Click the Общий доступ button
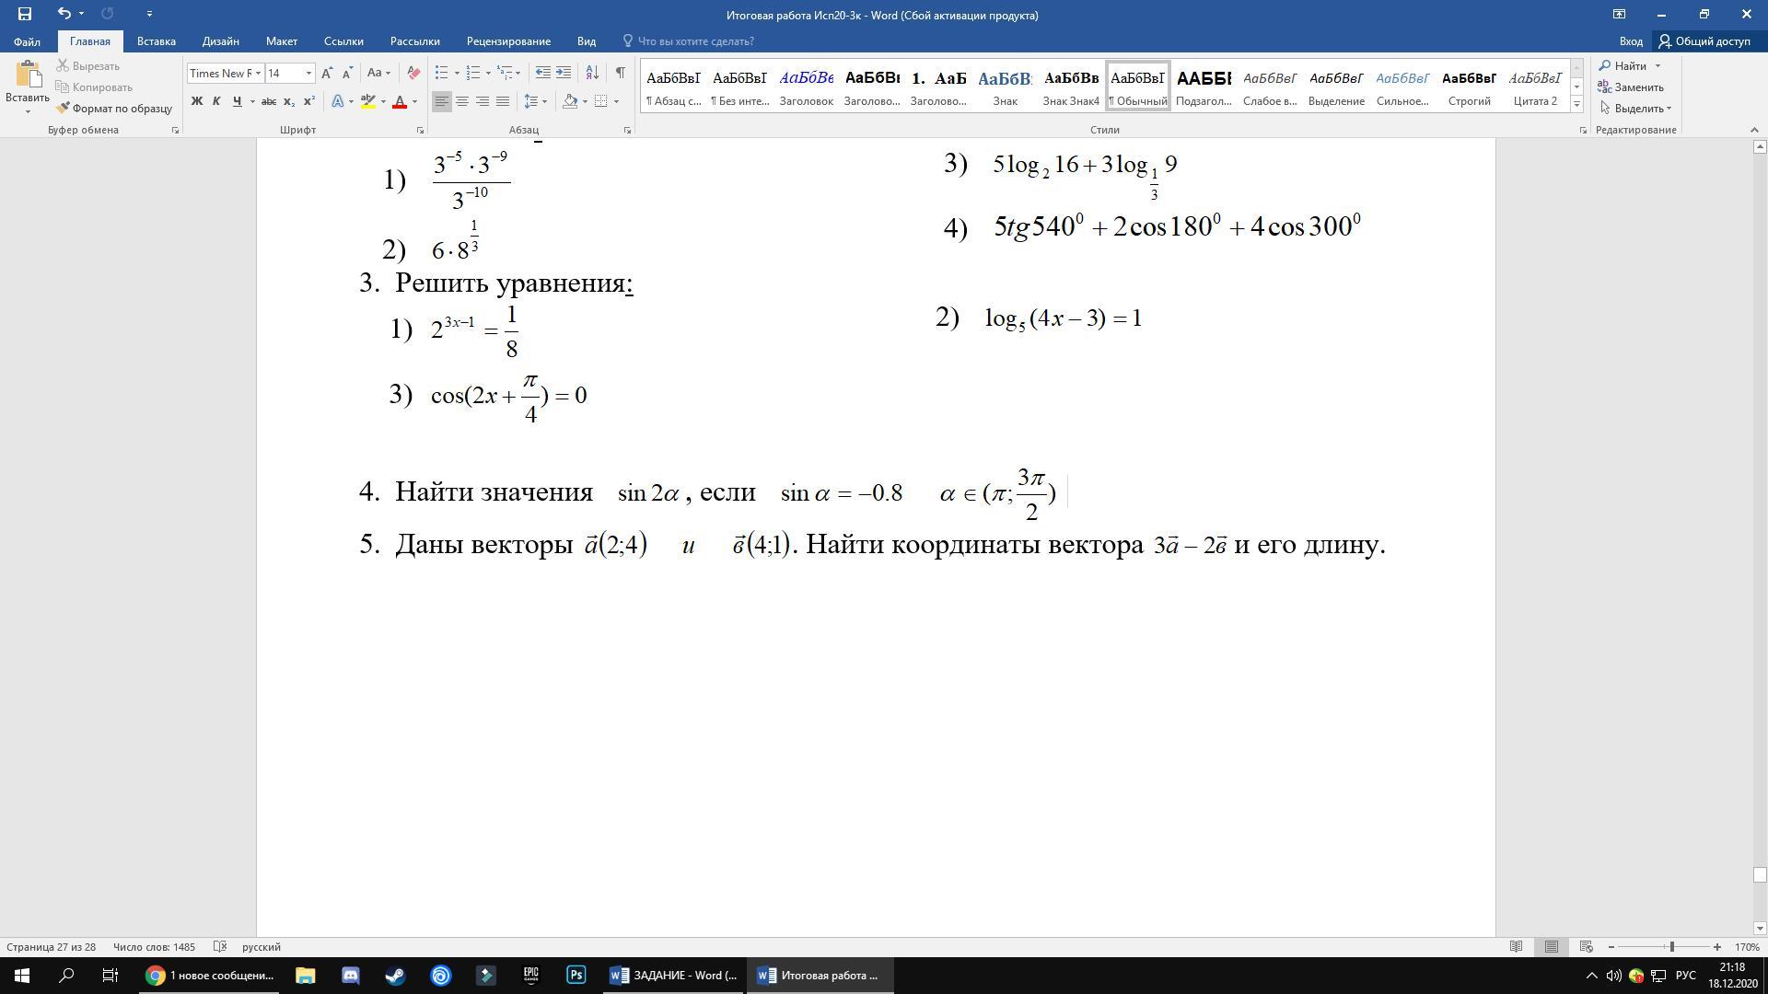The image size is (1768, 994). coord(1704,41)
